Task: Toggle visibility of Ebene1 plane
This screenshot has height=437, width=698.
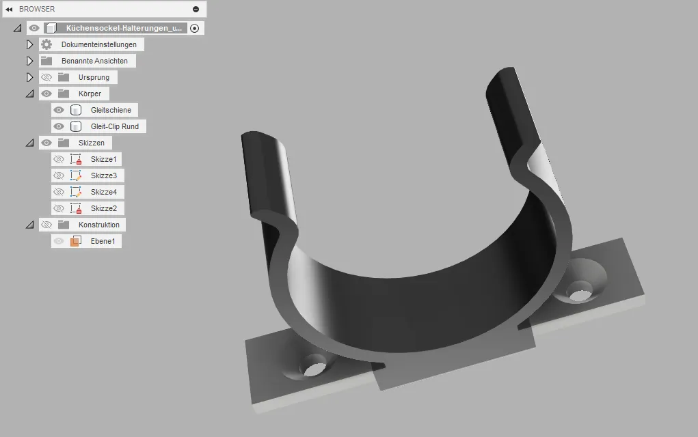Action: click(x=59, y=241)
